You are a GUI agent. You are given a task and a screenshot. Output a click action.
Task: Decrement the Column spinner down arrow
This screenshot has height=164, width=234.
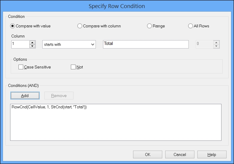[x=32, y=46]
